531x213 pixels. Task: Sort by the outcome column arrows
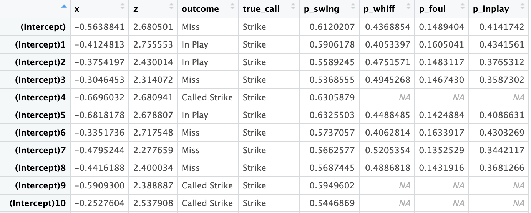pyautogui.click(x=232, y=7)
